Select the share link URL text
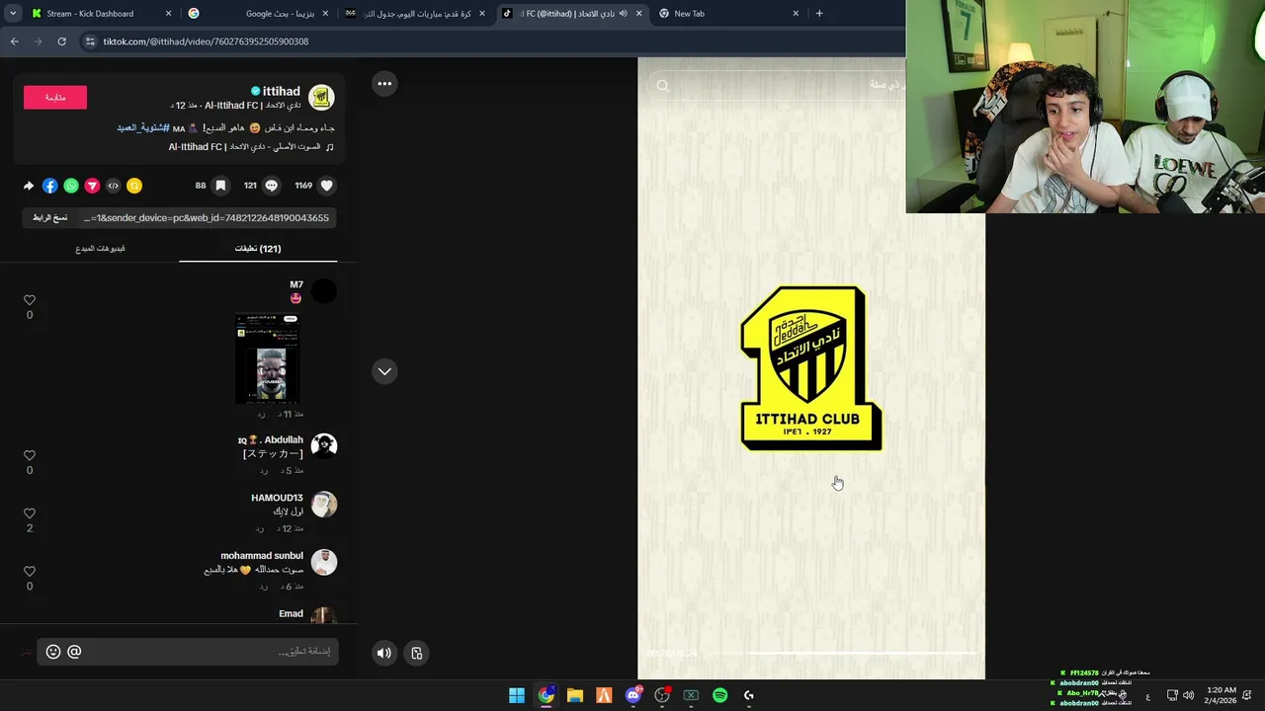The image size is (1265, 711). tap(207, 217)
